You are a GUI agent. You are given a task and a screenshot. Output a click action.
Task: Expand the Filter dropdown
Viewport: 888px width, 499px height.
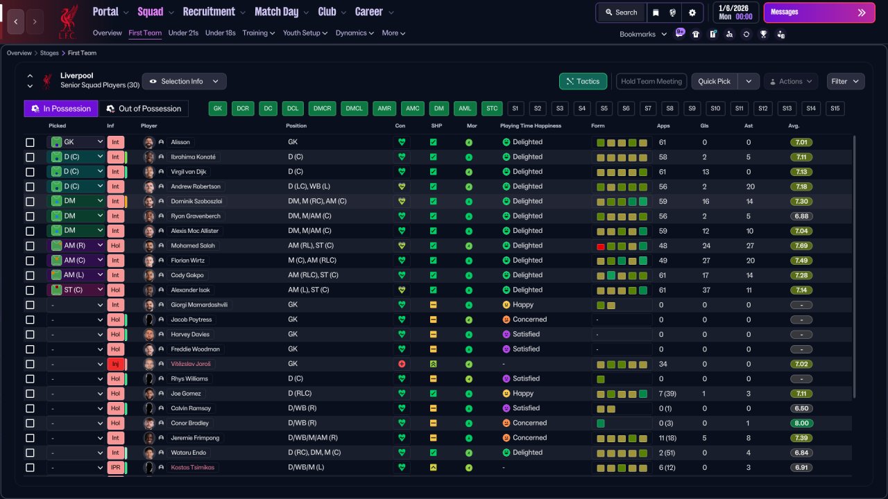(846, 81)
